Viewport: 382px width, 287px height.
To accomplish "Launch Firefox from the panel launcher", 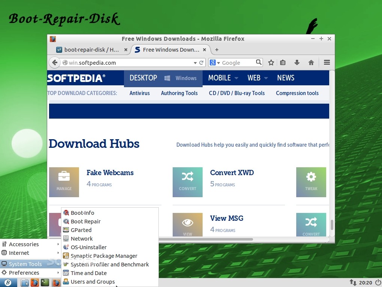I will 34,283.
